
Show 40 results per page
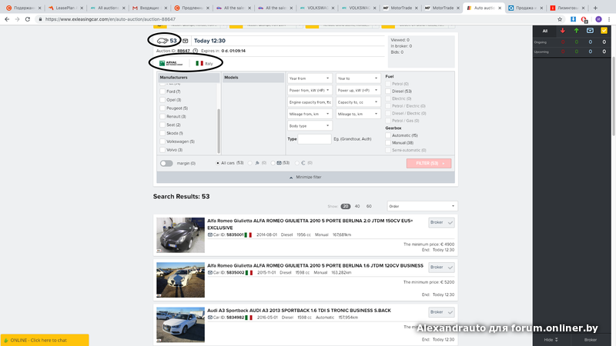tap(357, 206)
